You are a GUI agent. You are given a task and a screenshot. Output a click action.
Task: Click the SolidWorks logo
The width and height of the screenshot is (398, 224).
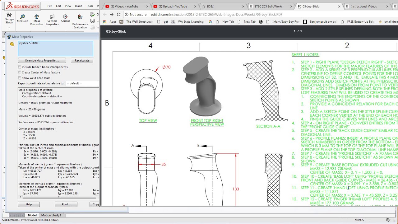tap(23, 6)
